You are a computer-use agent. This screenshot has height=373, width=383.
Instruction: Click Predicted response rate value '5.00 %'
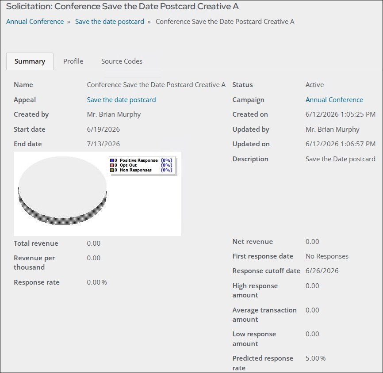316,358
